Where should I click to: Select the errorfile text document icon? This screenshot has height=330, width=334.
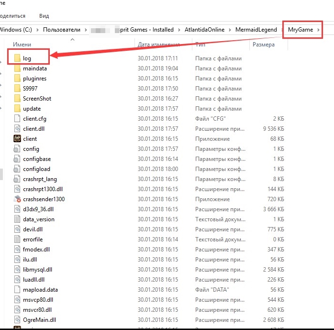click(17, 239)
